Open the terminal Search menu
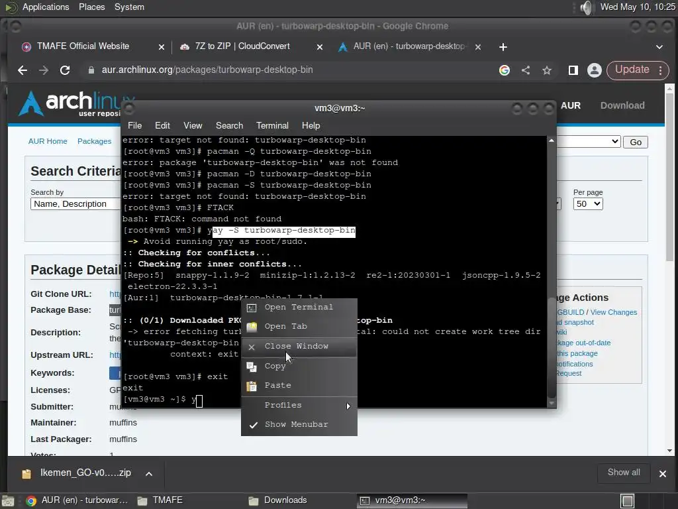 (x=229, y=125)
